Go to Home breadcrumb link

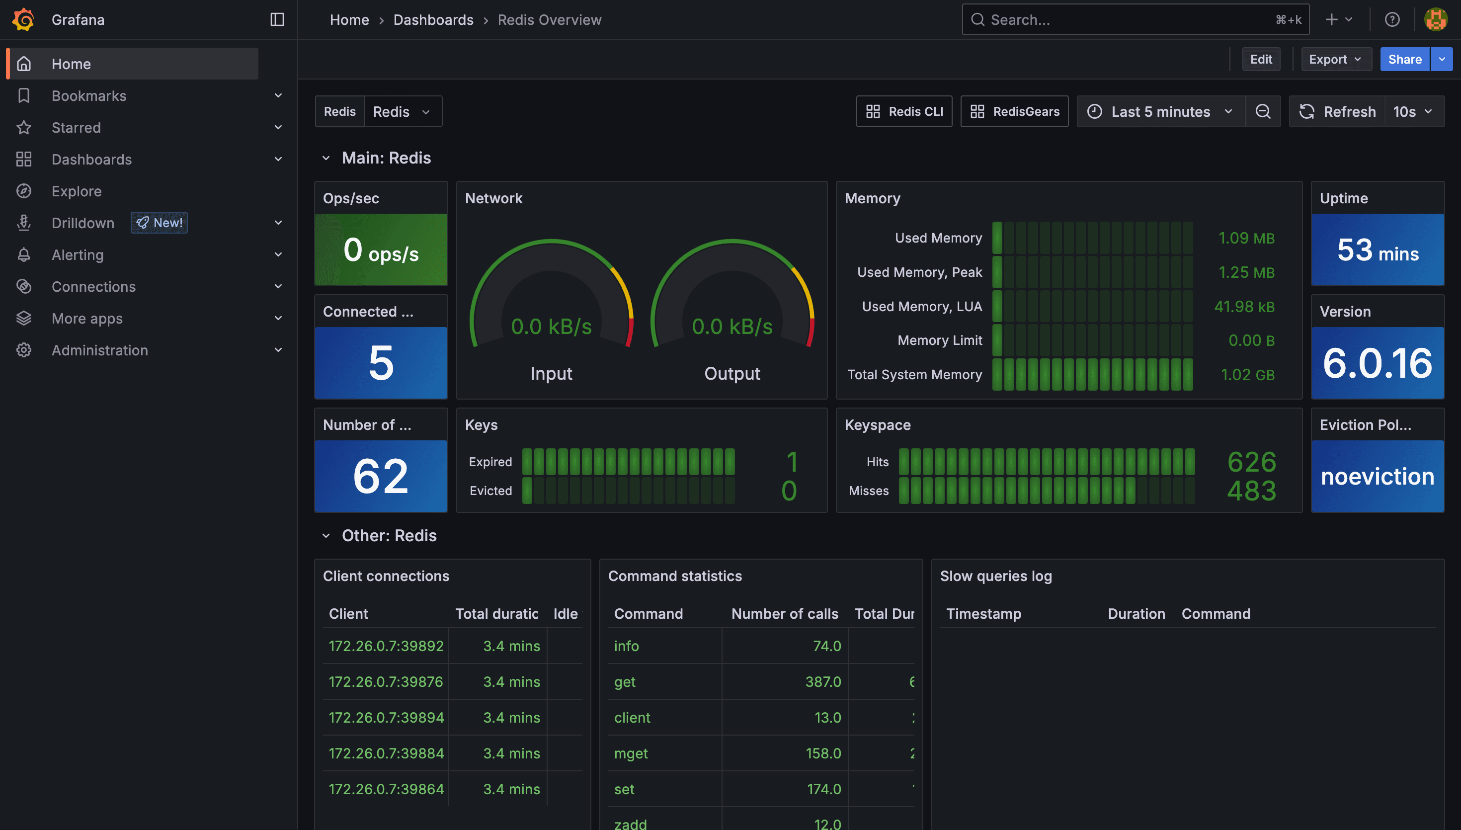click(349, 20)
